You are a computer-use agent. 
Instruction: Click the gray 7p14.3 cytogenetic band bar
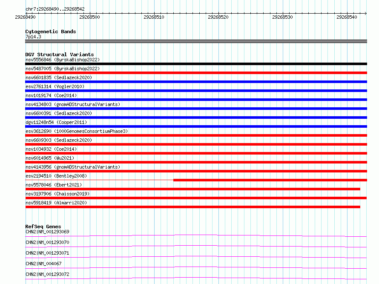(x=196, y=41)
